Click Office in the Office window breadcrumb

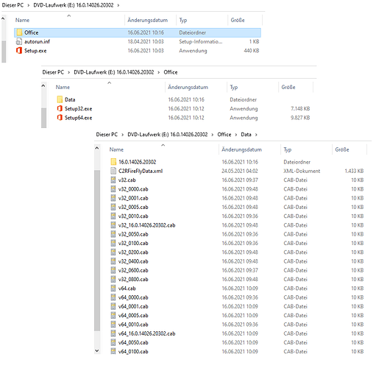pyautogui.click(x=171, y=72)
